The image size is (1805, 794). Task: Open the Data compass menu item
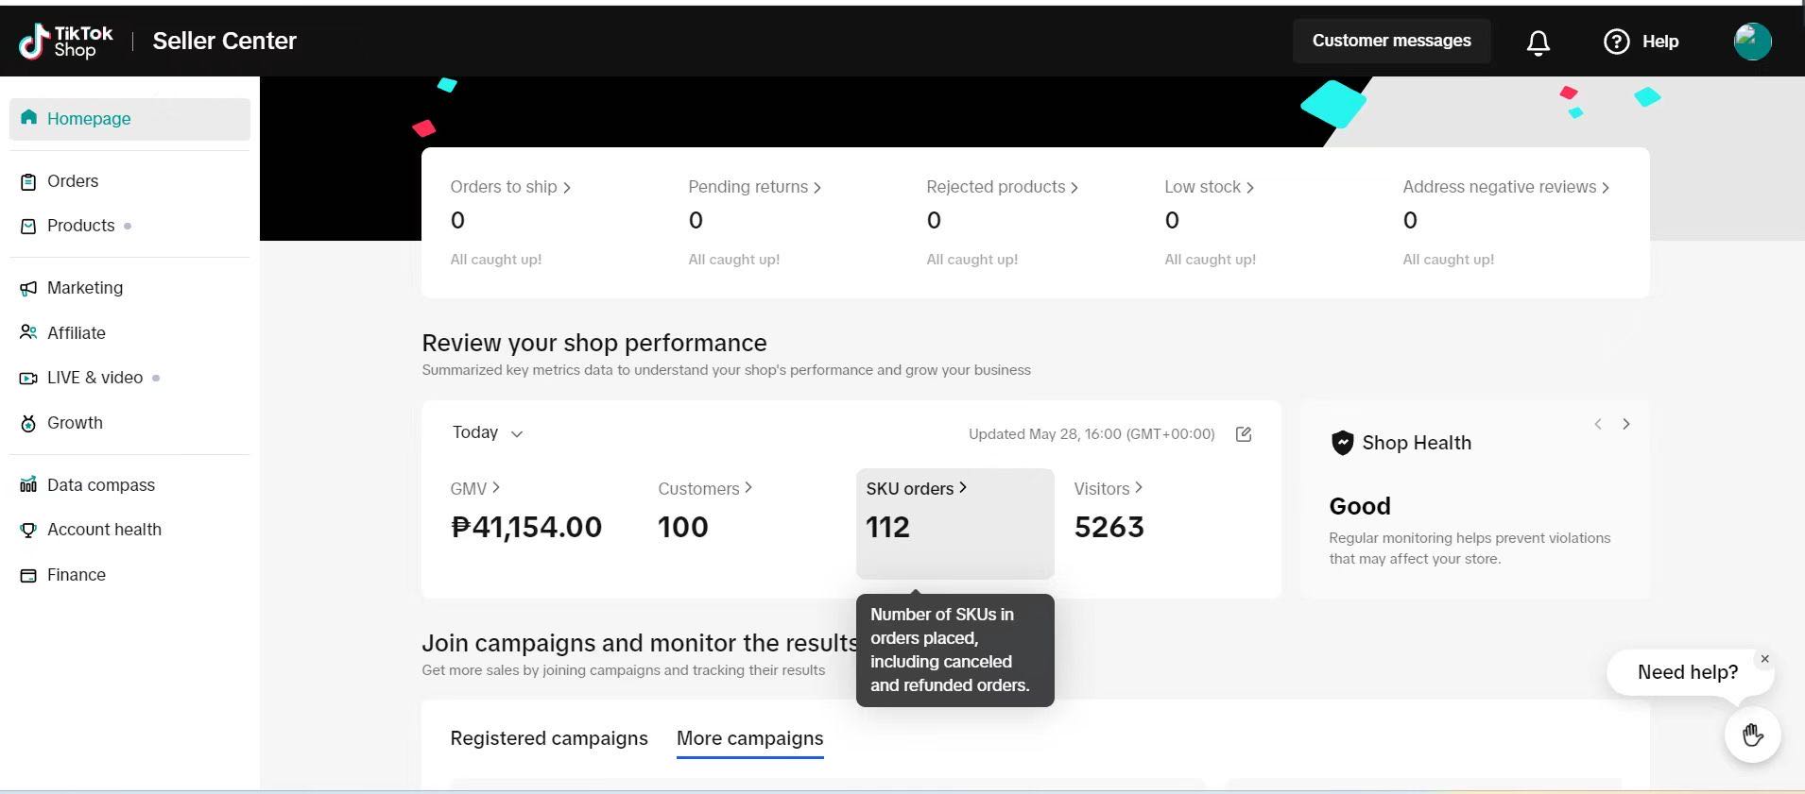[x=129, y=484]
